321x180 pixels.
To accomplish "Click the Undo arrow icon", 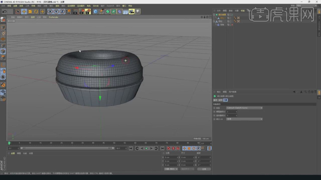I will click(x=5, y=12).
